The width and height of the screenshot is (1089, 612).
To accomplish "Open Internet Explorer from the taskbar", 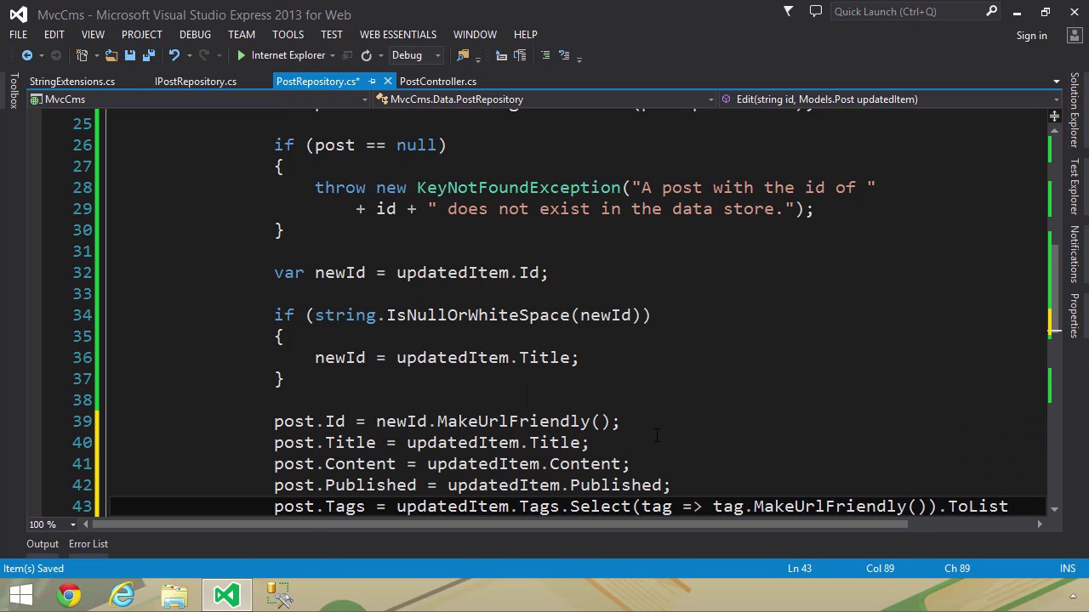I will coord(123,594).
